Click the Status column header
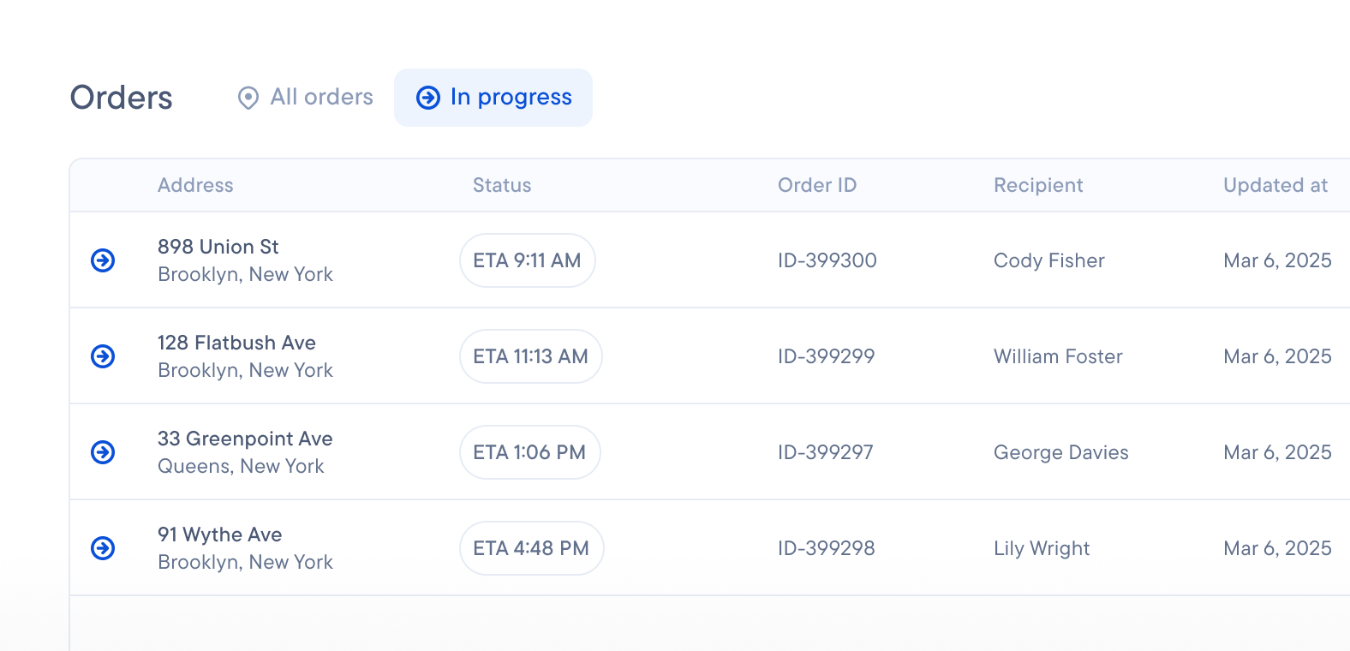 pyautogui.click(x=502, y=185)
